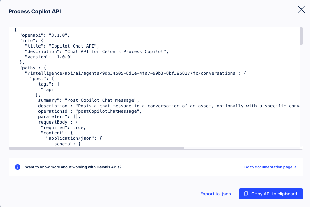This screenshot has width=310, height=207.
Task: Click the "parameters": [] line
Action: tap(58, 117)
